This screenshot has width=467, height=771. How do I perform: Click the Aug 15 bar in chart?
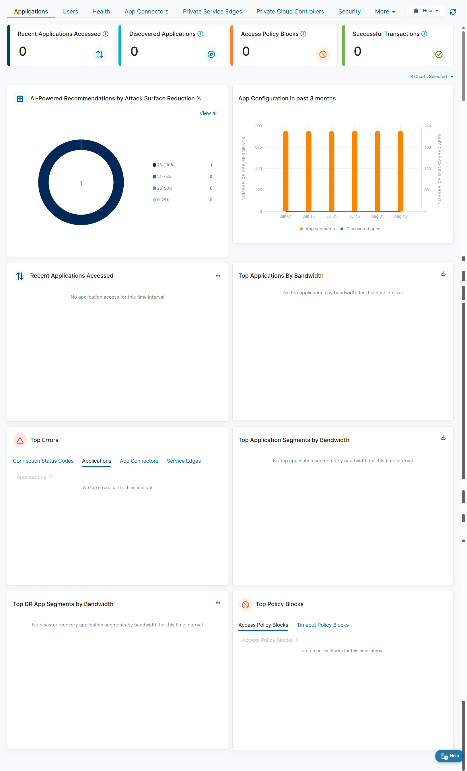400,172
